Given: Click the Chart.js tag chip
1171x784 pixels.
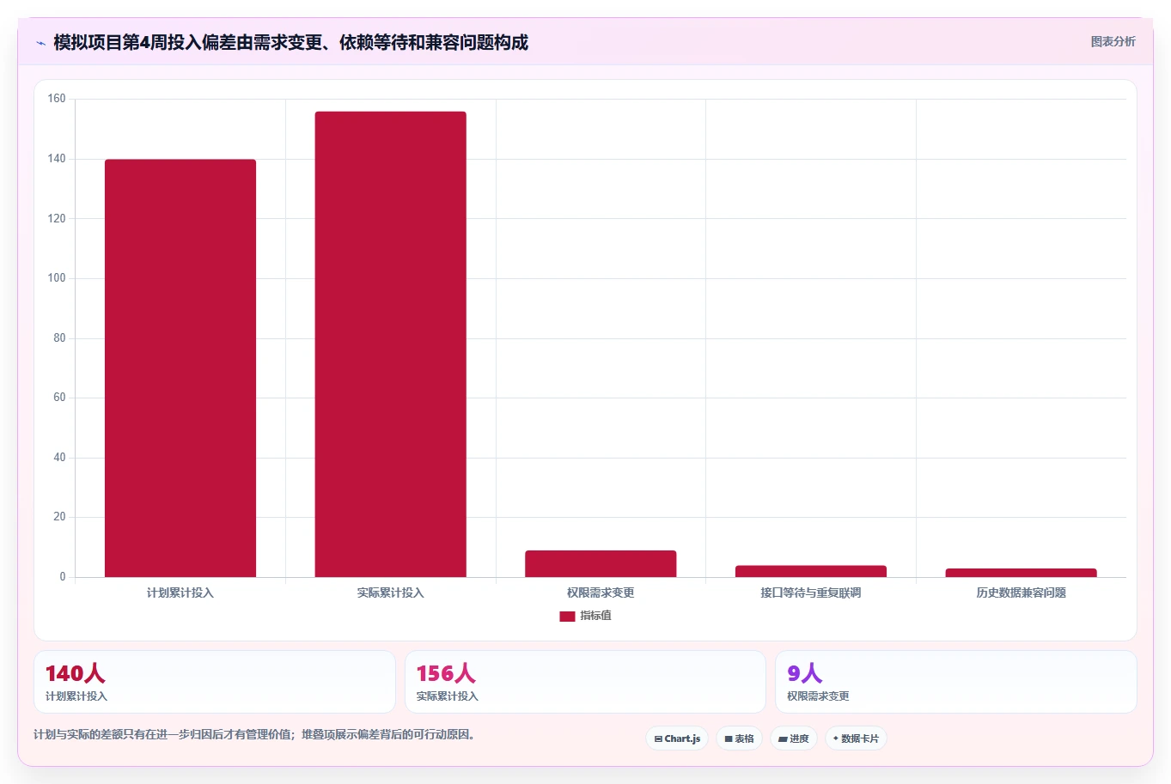Looking at the screenshot, I should click(677, 738).
